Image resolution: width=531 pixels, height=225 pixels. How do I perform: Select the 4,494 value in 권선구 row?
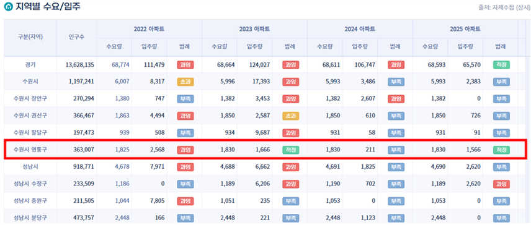tap(158, 116)
